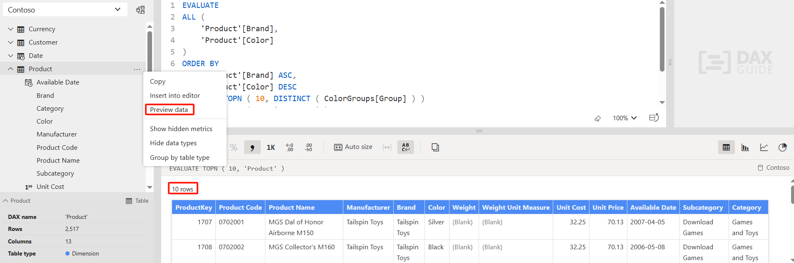Click the Auto size button
The width and height of the screenshot is (794, 263).
[x=353, y=147]
